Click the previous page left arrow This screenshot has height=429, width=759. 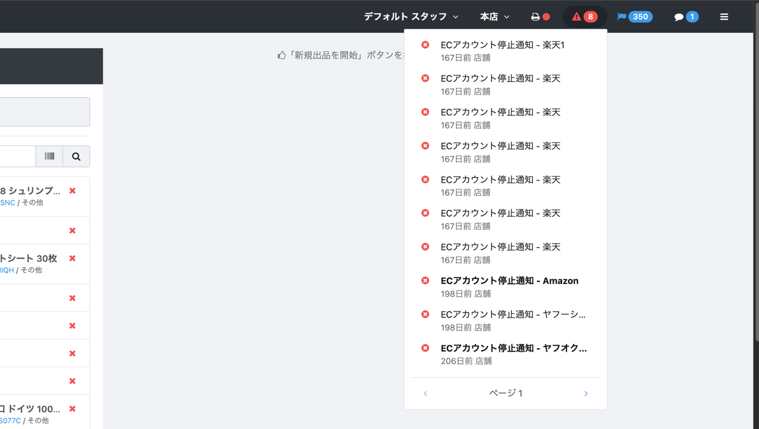click(x=425, y=393)
